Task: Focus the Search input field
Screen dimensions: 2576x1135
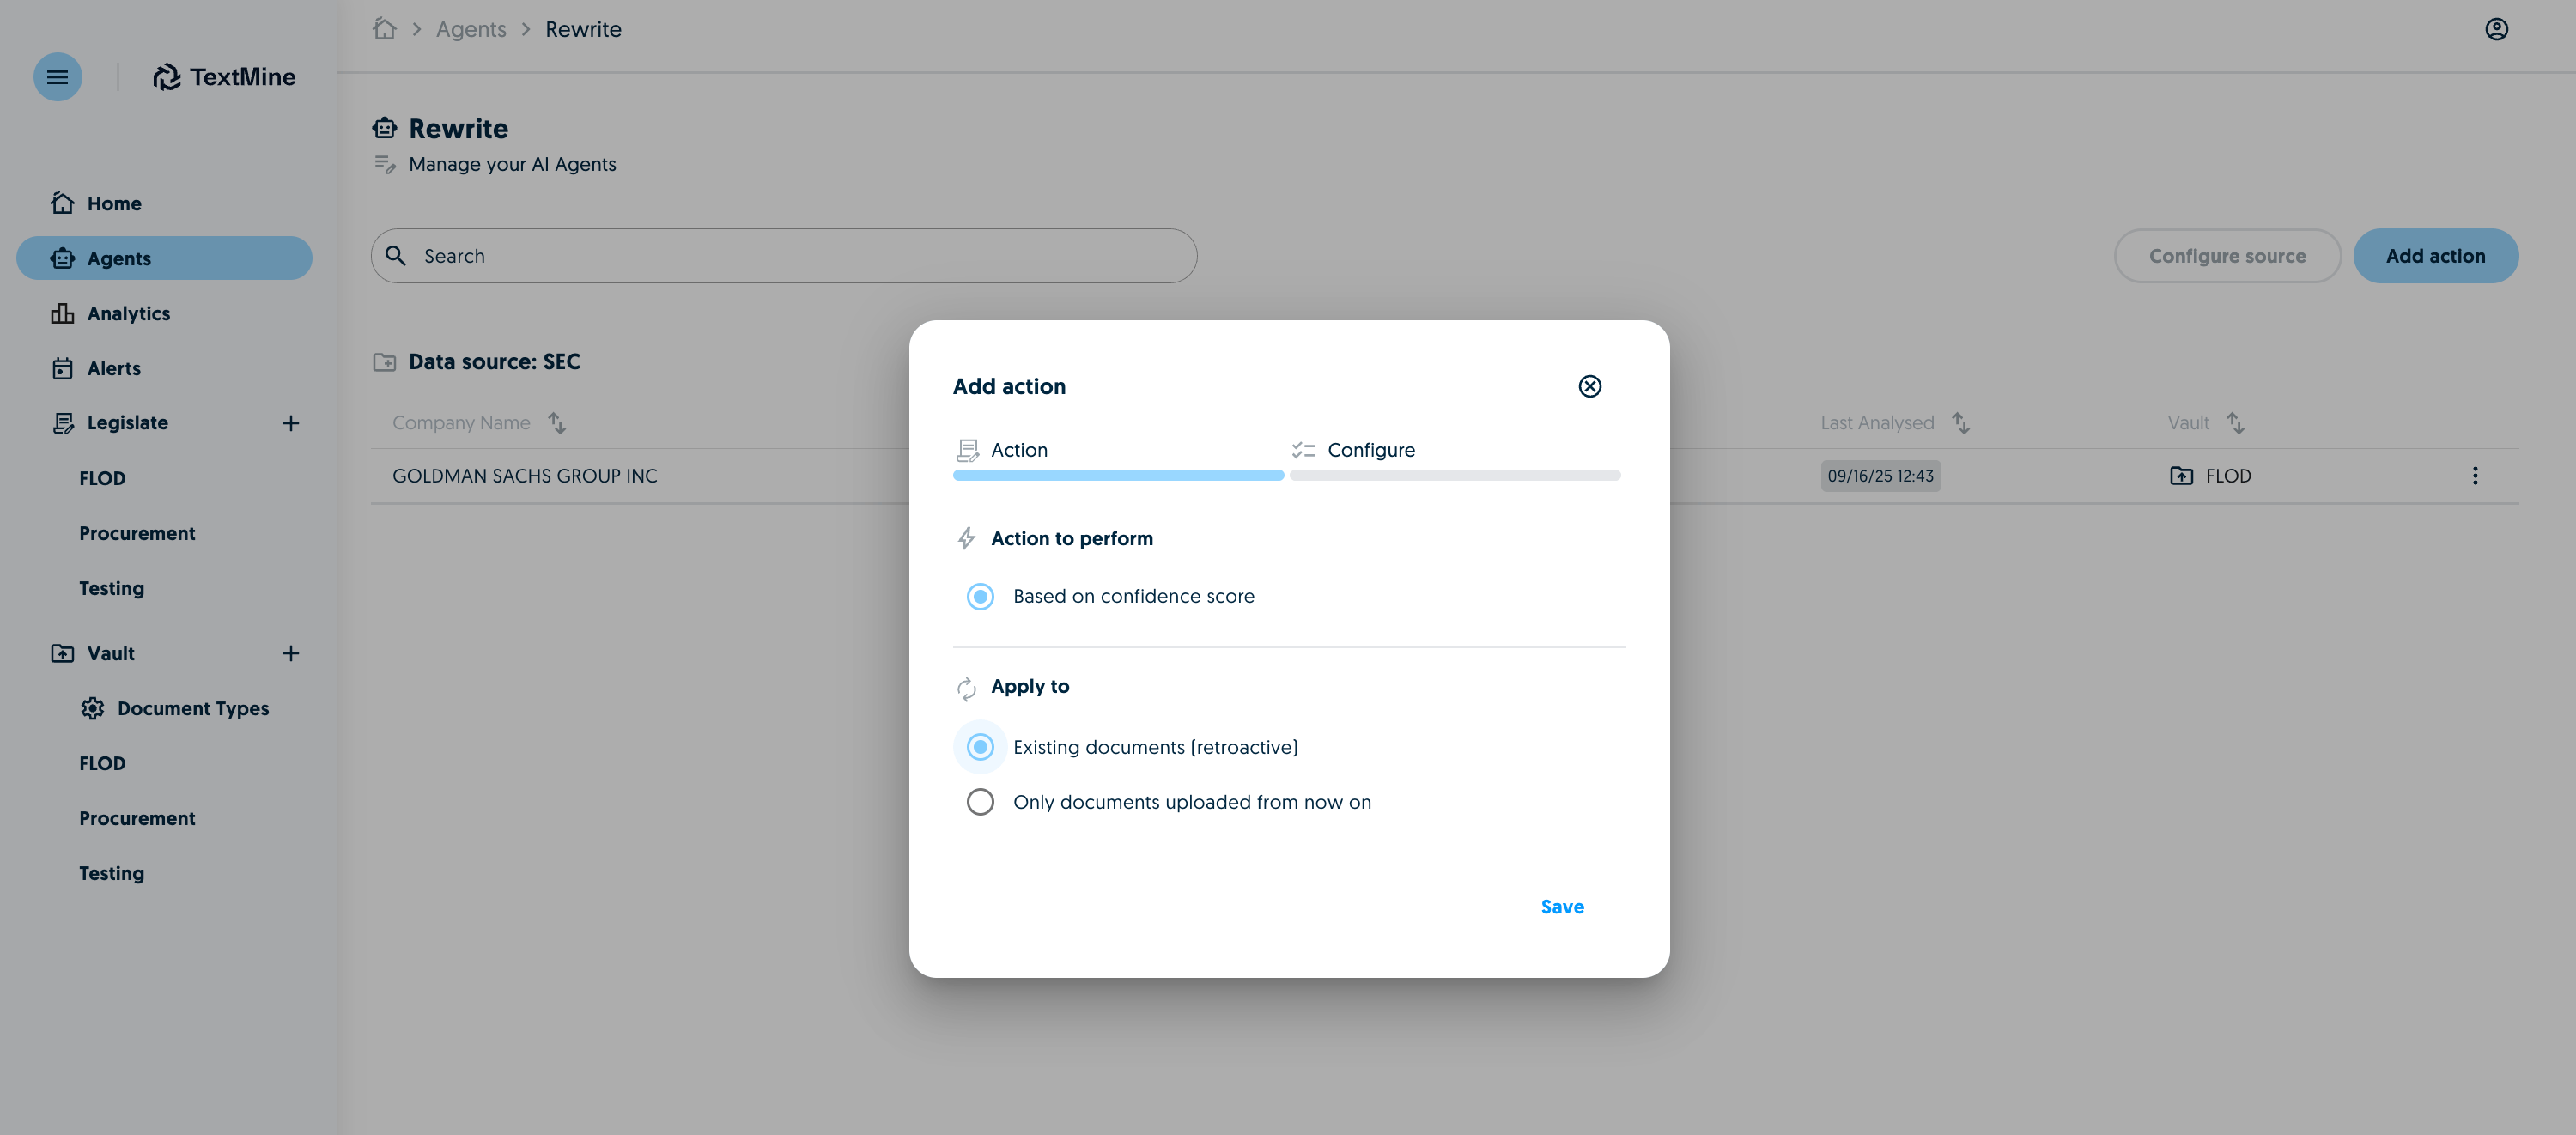Action: (x=784, y=256)
